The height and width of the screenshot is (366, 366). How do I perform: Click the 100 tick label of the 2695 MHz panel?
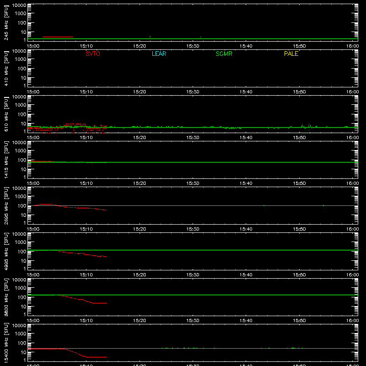(22, 206)
